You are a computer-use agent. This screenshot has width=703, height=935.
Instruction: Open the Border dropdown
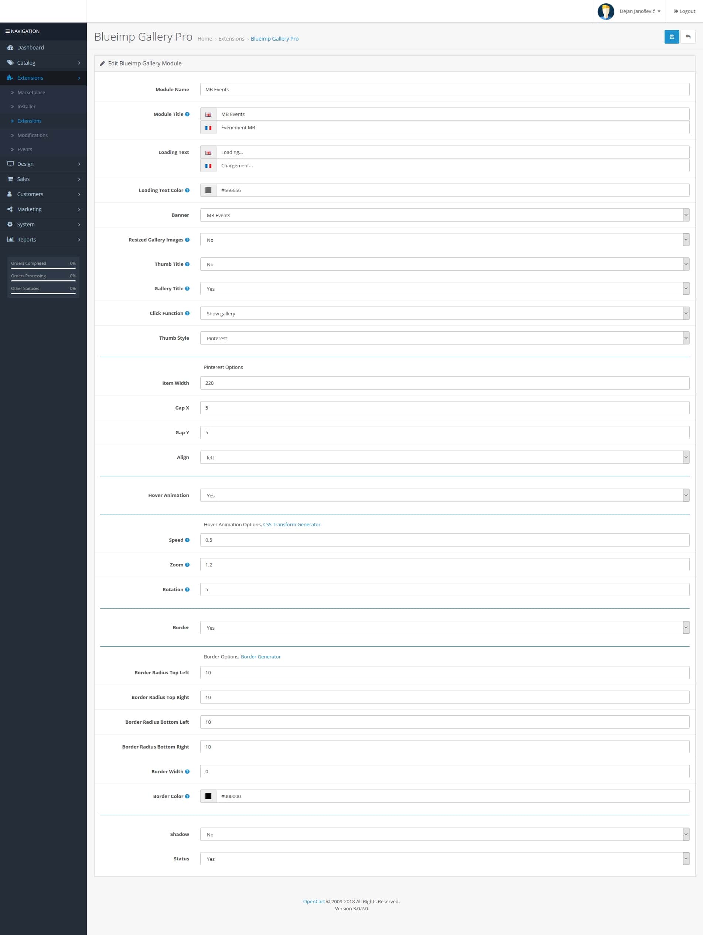pos(444,628)
